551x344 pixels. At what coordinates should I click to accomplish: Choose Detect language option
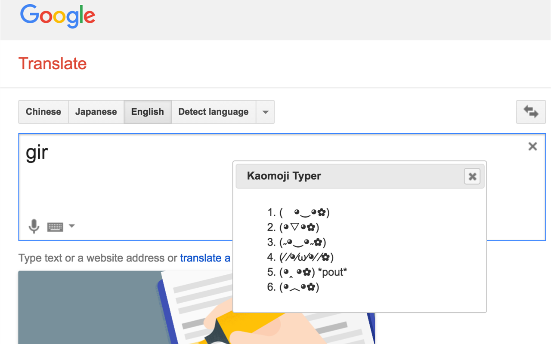(x=214, y=112)
